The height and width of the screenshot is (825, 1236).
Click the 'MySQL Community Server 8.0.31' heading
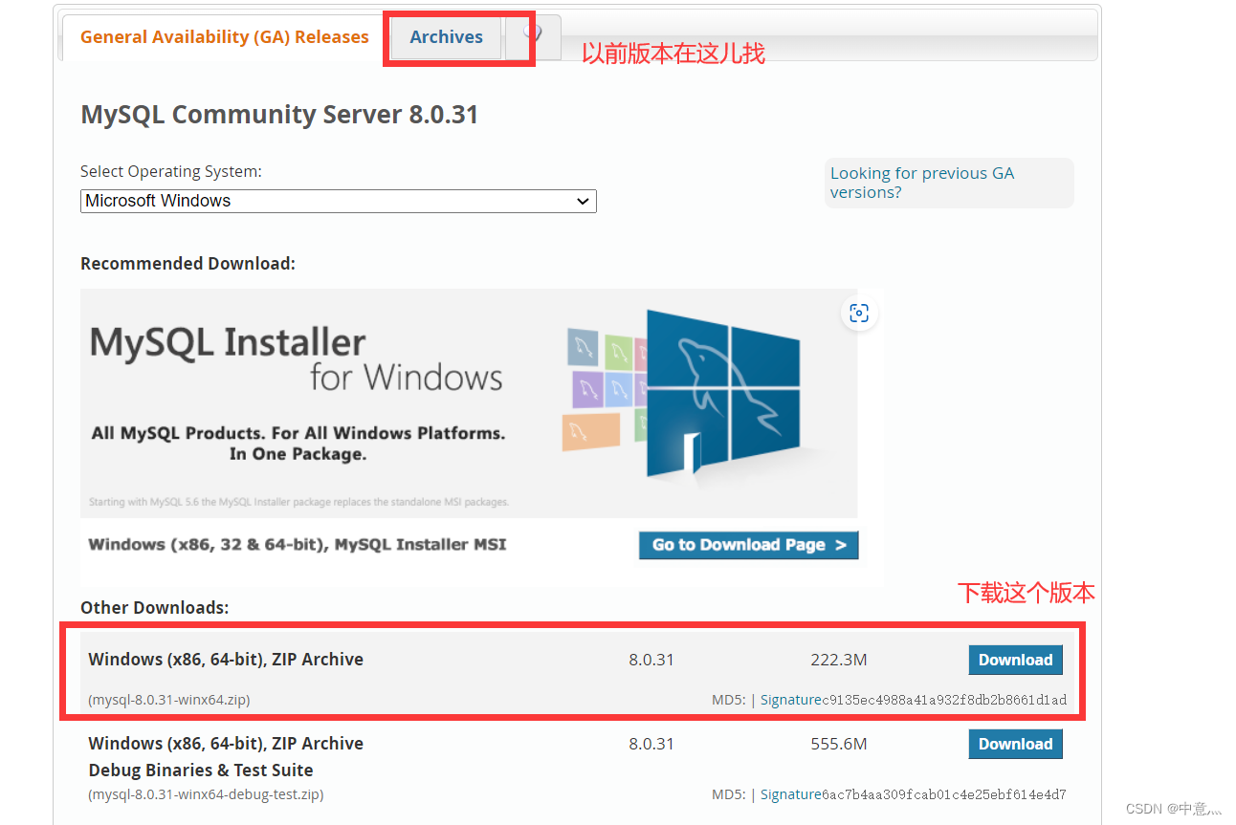tap(279, 115)
